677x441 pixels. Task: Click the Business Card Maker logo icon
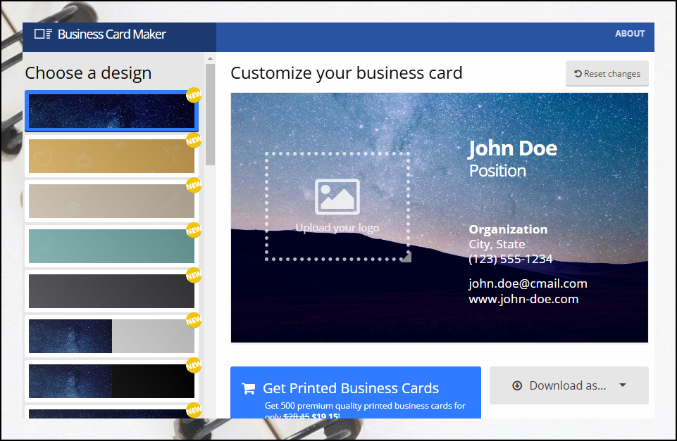43,34
